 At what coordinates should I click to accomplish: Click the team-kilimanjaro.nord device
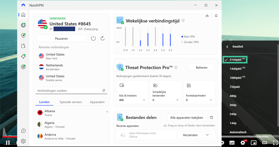(142, 135)
